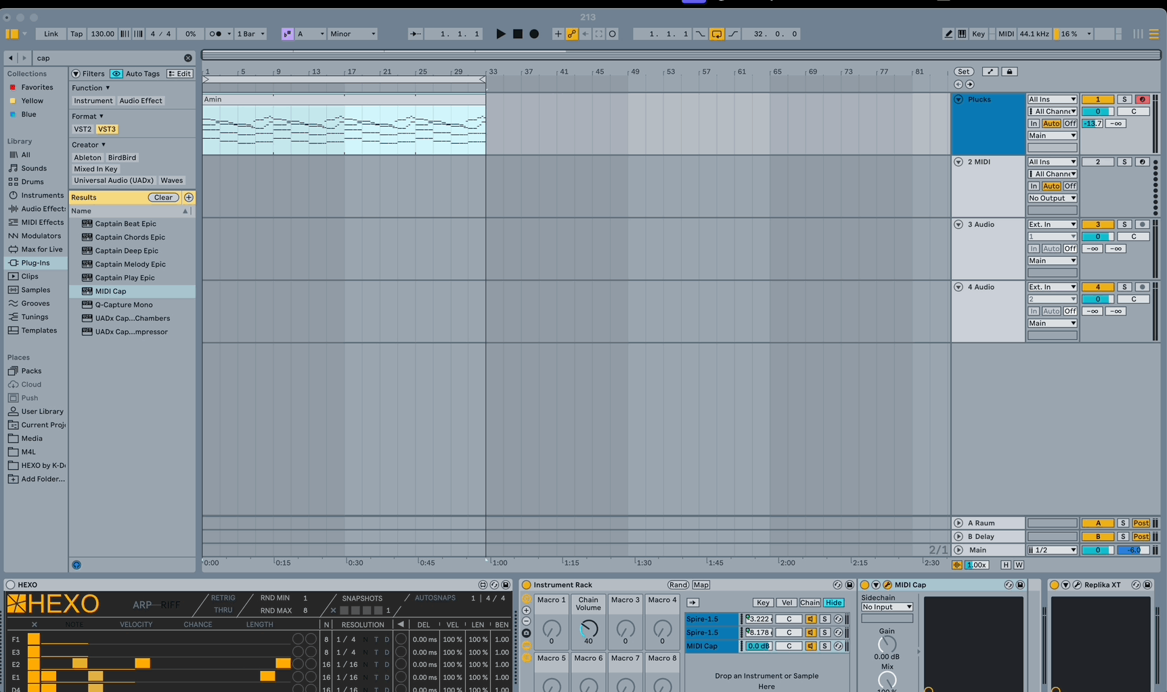The height and width of the screenshot is (692, 1167).
Task: Solo the A Raum return track
Action: (1123, 523)
